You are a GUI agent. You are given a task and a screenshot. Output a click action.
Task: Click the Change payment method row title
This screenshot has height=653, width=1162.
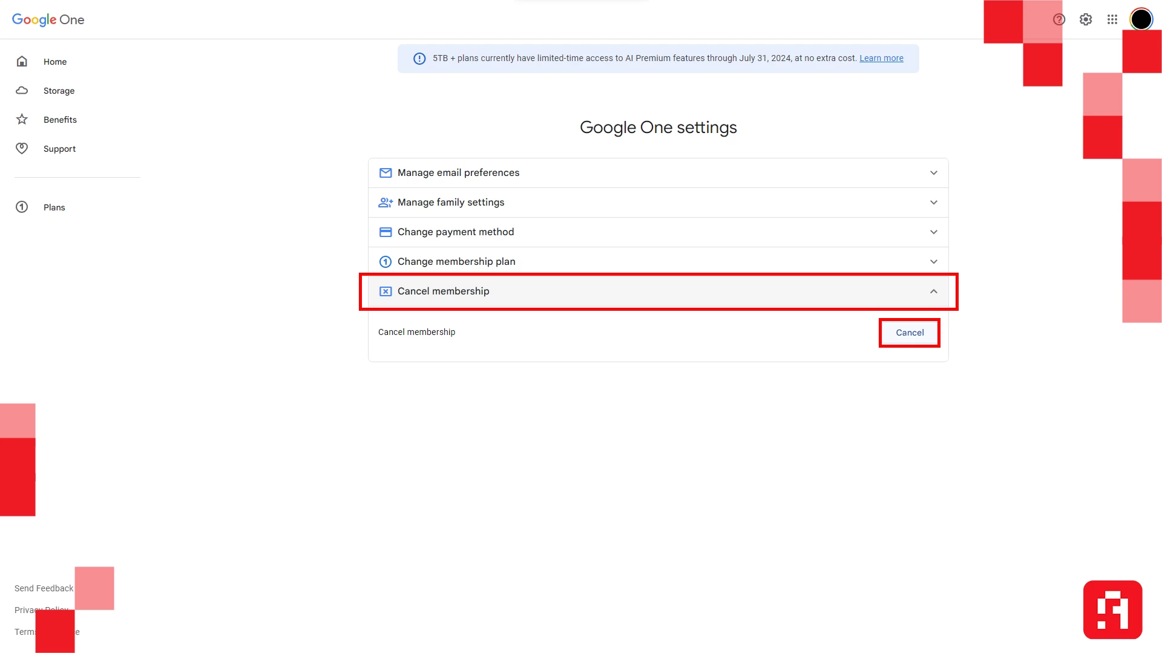pos(456,232)
